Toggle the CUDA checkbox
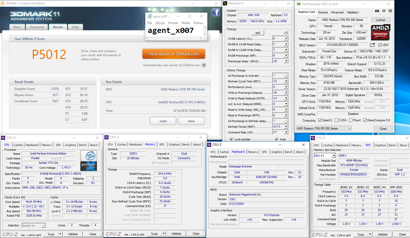 pyautogui.click(x=336, y=120)
